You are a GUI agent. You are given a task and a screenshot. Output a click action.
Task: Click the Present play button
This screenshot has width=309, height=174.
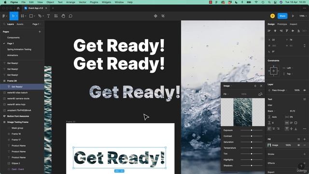point(293,16)
